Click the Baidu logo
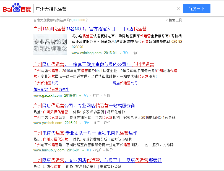Viewport: 224px width, 171px height. point(17,8)
